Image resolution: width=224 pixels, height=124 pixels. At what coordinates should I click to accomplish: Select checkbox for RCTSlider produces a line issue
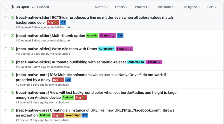(x=6, y=18)
